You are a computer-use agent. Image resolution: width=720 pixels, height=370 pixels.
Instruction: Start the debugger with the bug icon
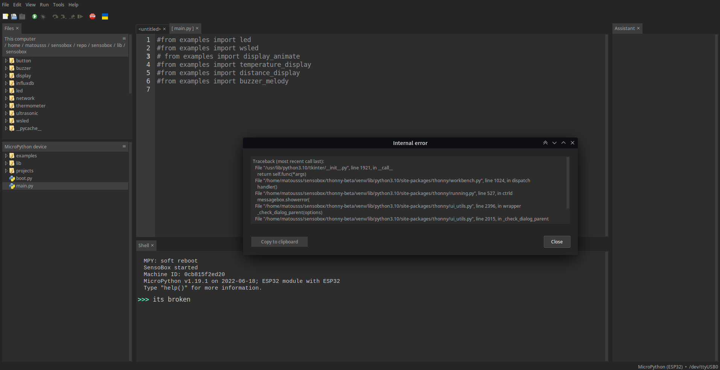point(43,17)
